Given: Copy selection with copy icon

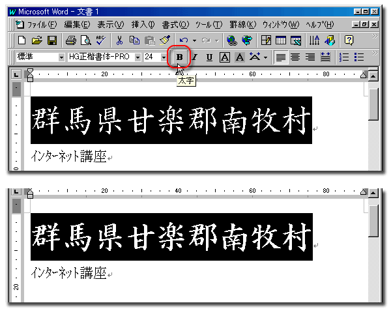Looking at the screenshot, I should [134, 40].
